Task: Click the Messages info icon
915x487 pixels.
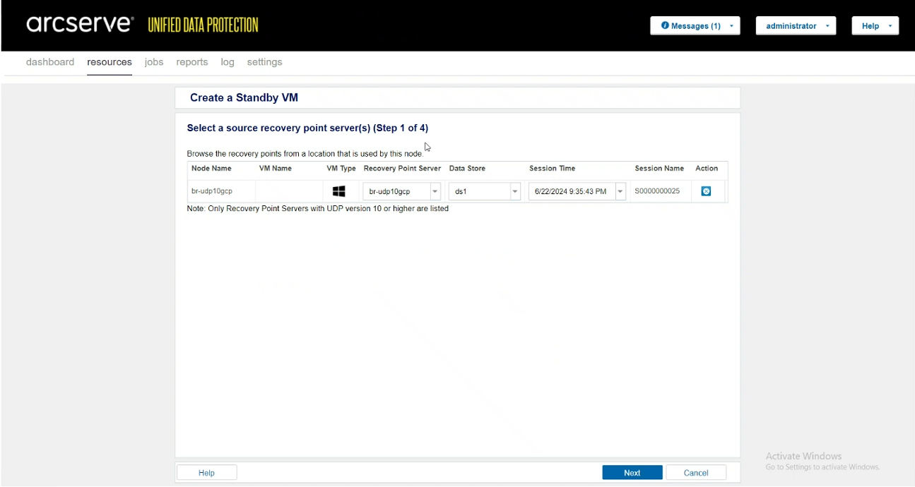Action: pyautogui.click(x=665, y=25)
